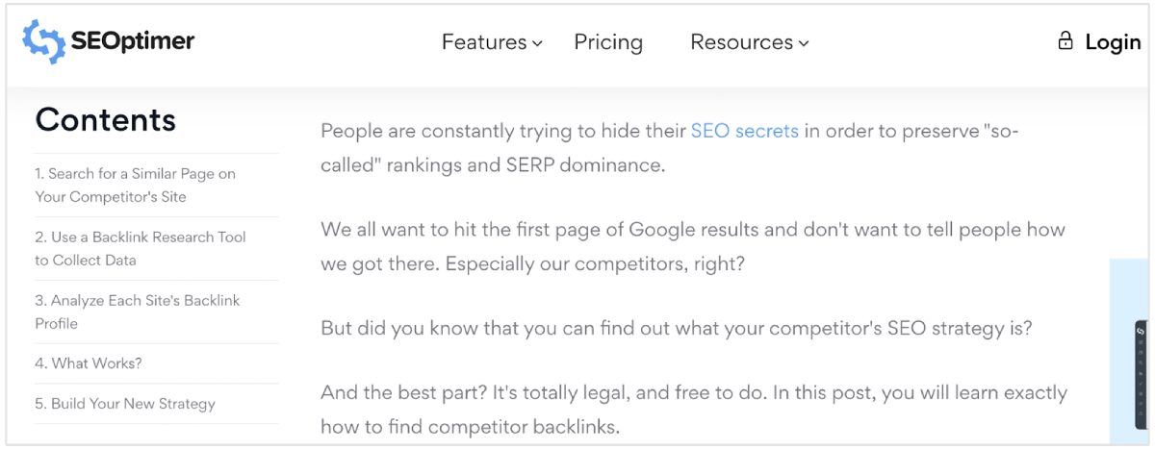1155x449 pixels.
Task: Click the Login link
Action: (1113, 42)
